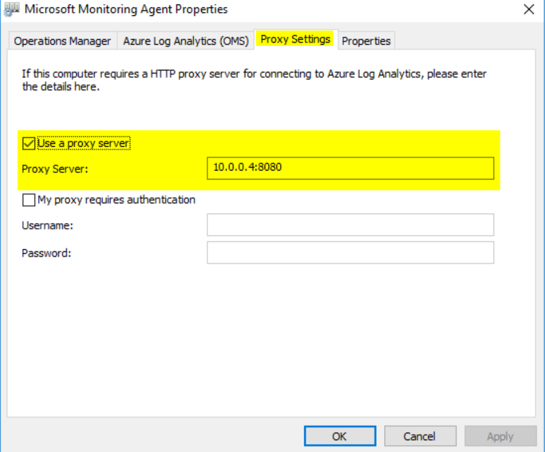The height and width of the screenshot is (452, 545).
Task: Click the Monitoring Agent icon in title bar
Action: coord(11,9)
